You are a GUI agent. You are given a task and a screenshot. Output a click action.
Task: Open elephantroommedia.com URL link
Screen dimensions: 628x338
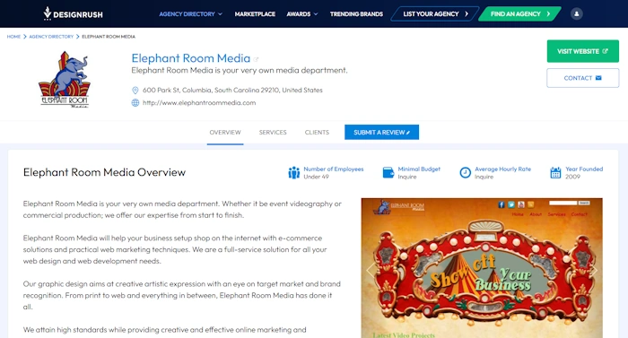click(x=199, y=103)
